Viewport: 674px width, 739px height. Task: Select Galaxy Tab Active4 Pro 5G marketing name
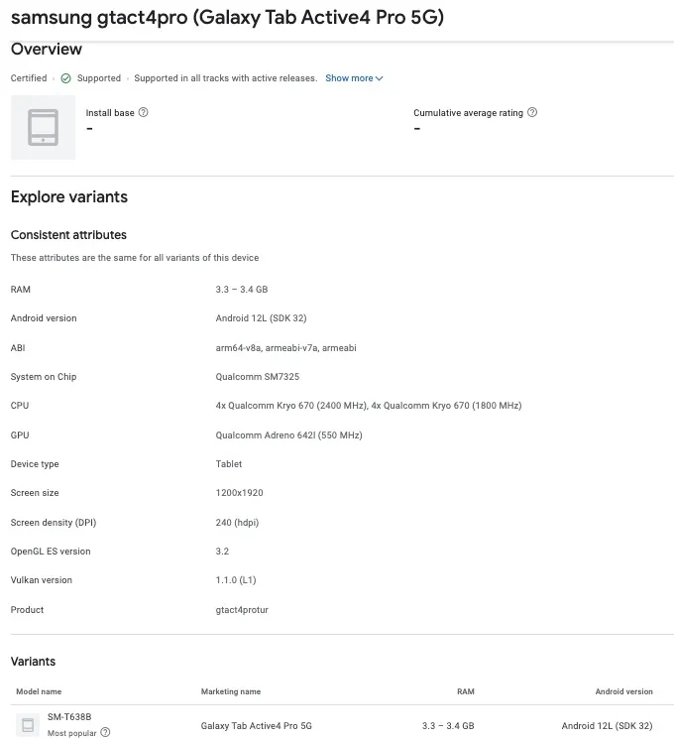click(256, 726)
